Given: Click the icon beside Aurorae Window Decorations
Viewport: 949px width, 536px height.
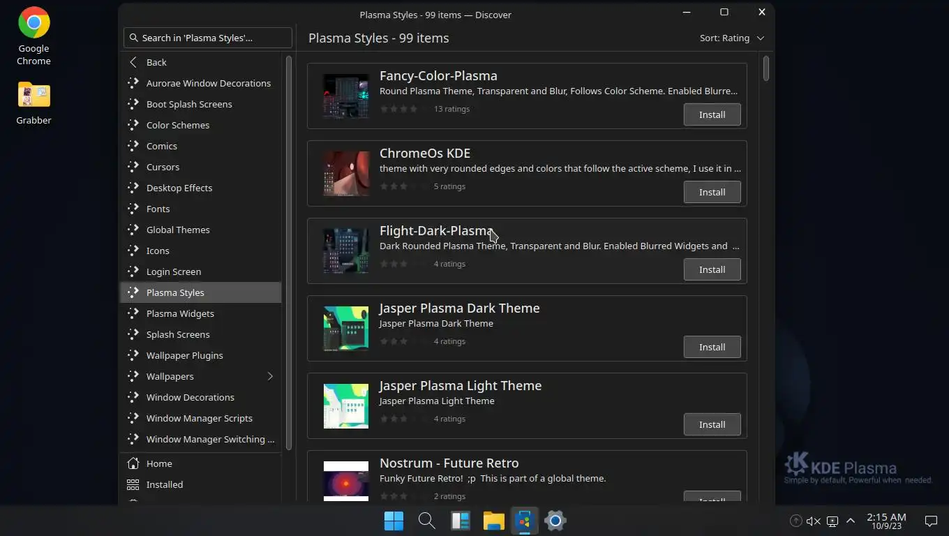Looking at the screenshot, I should point(133,83).
